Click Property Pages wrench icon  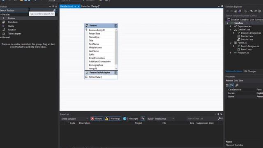pos(237,85)
